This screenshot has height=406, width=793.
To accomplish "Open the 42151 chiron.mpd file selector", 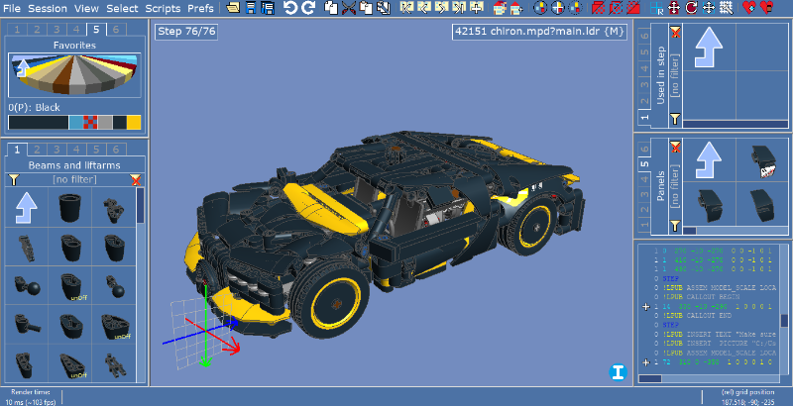I will coord(538,32).
